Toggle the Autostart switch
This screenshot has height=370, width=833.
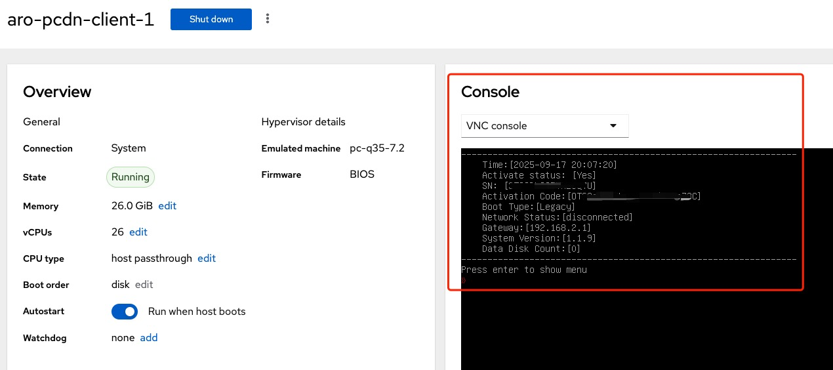click(x=125, y=312)
